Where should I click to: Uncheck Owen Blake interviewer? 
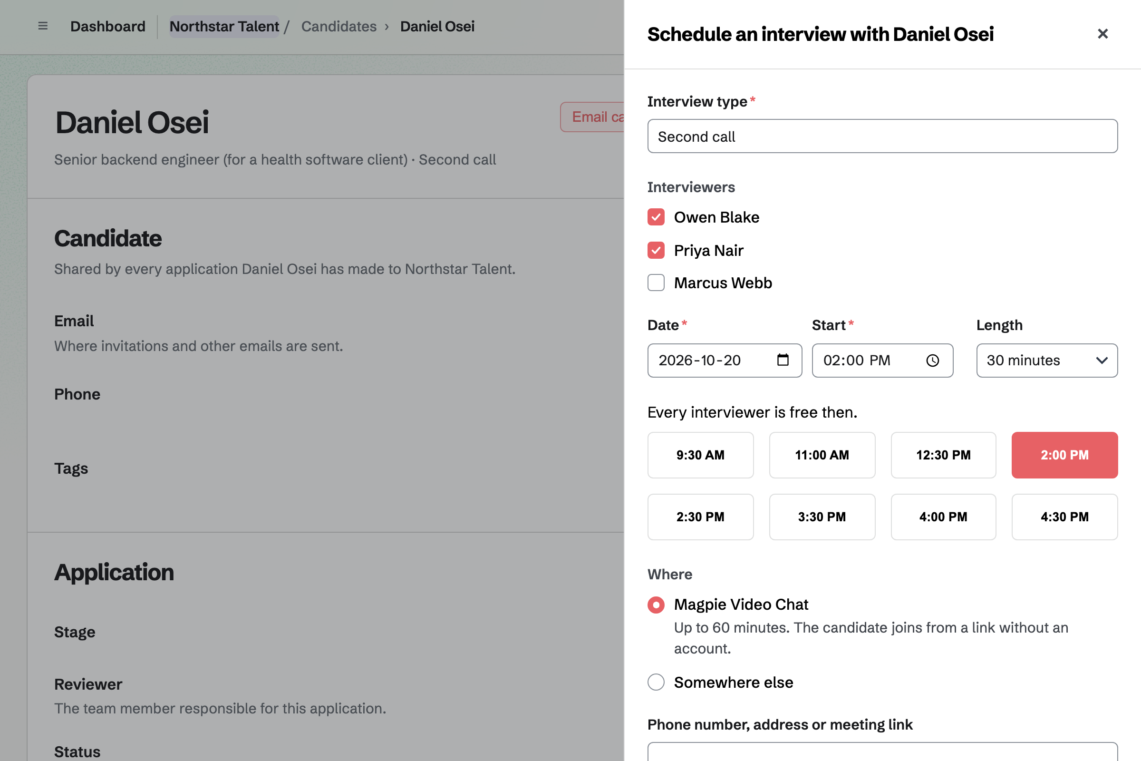click(x=656, y=217)
